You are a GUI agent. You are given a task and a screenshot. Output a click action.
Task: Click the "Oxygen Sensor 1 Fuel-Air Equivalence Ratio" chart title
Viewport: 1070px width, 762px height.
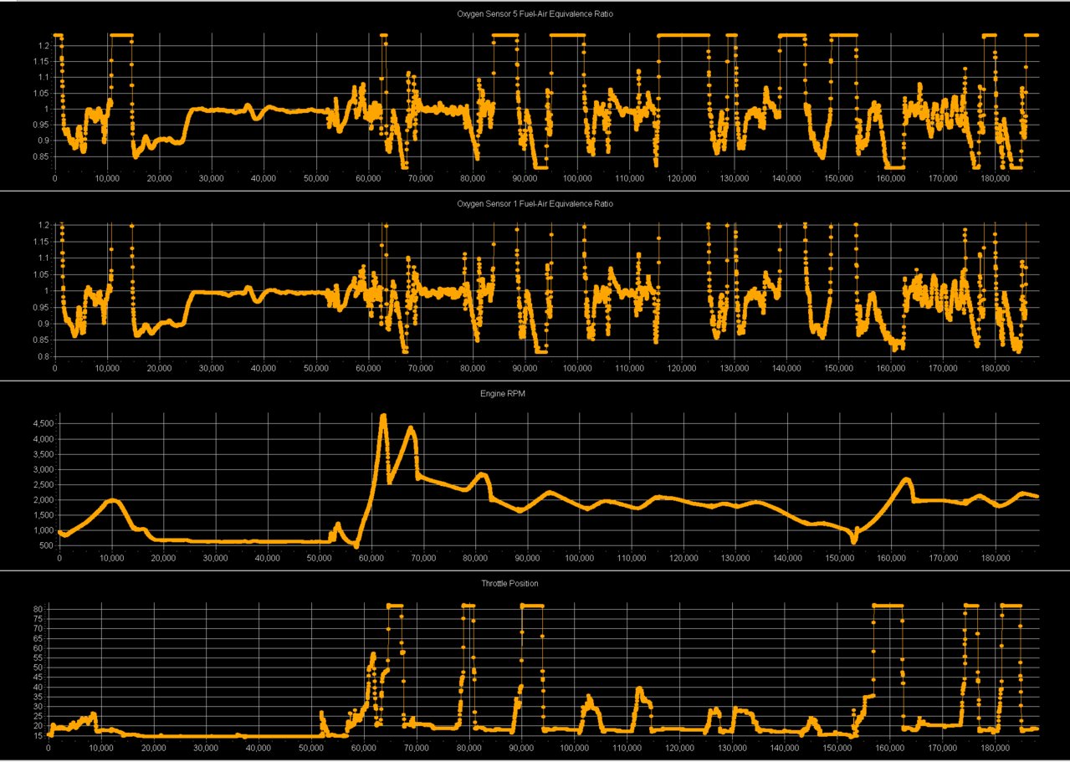coord(535,204)
